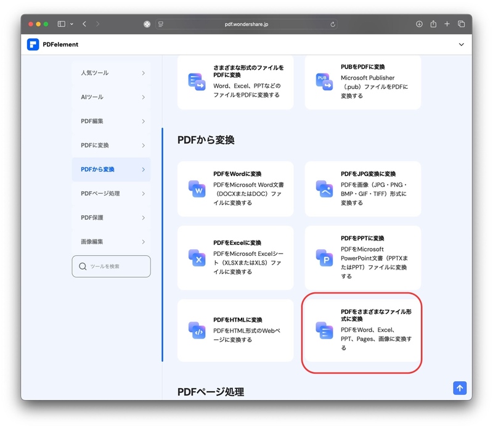
Task: Switch to the AIツール sidebar entry
Action: point(111,97)
